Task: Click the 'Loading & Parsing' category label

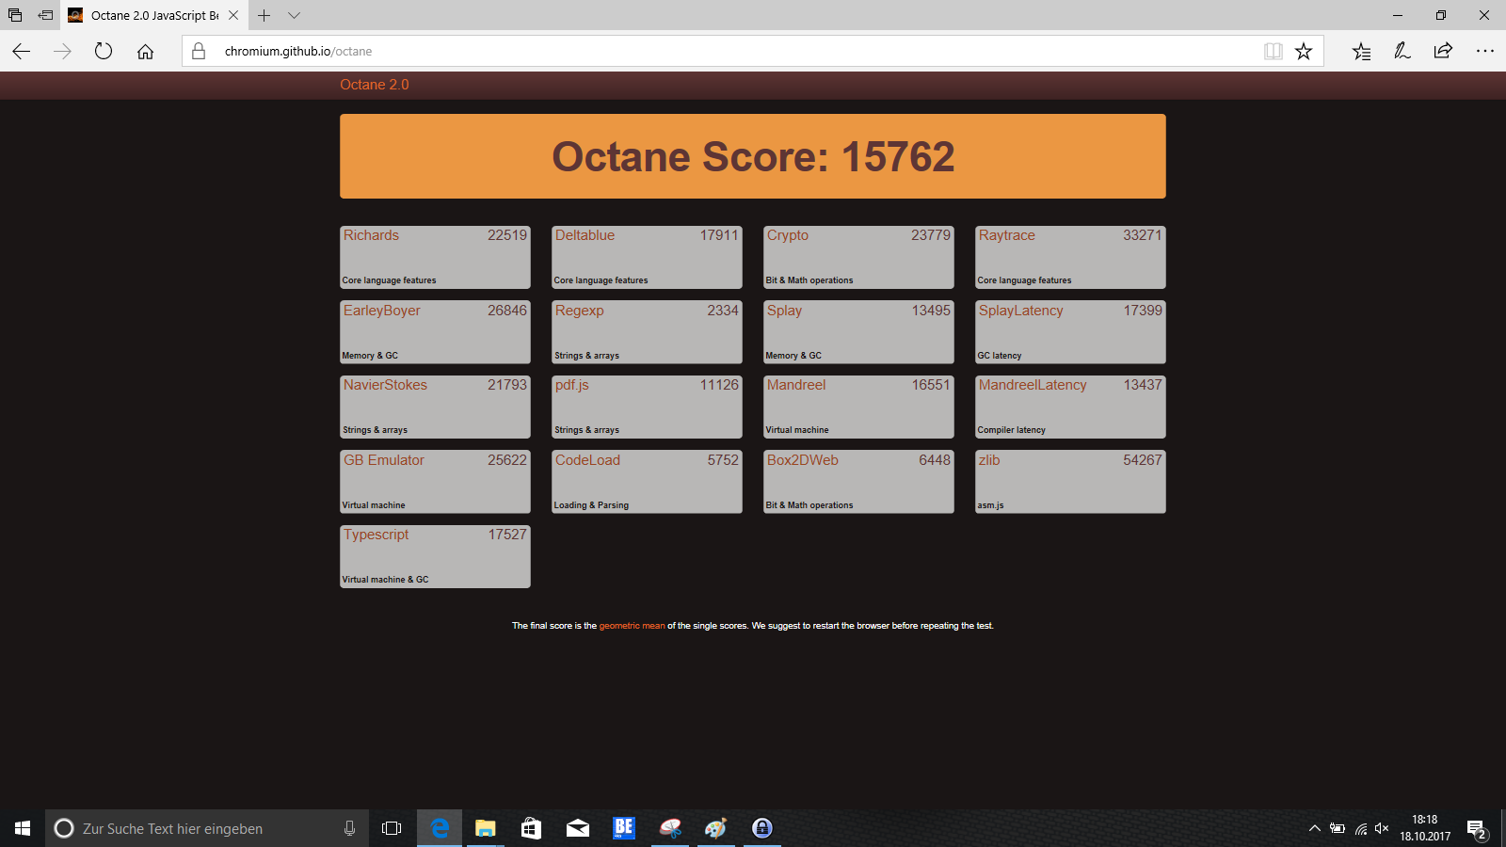Action: tap(591, 505)
